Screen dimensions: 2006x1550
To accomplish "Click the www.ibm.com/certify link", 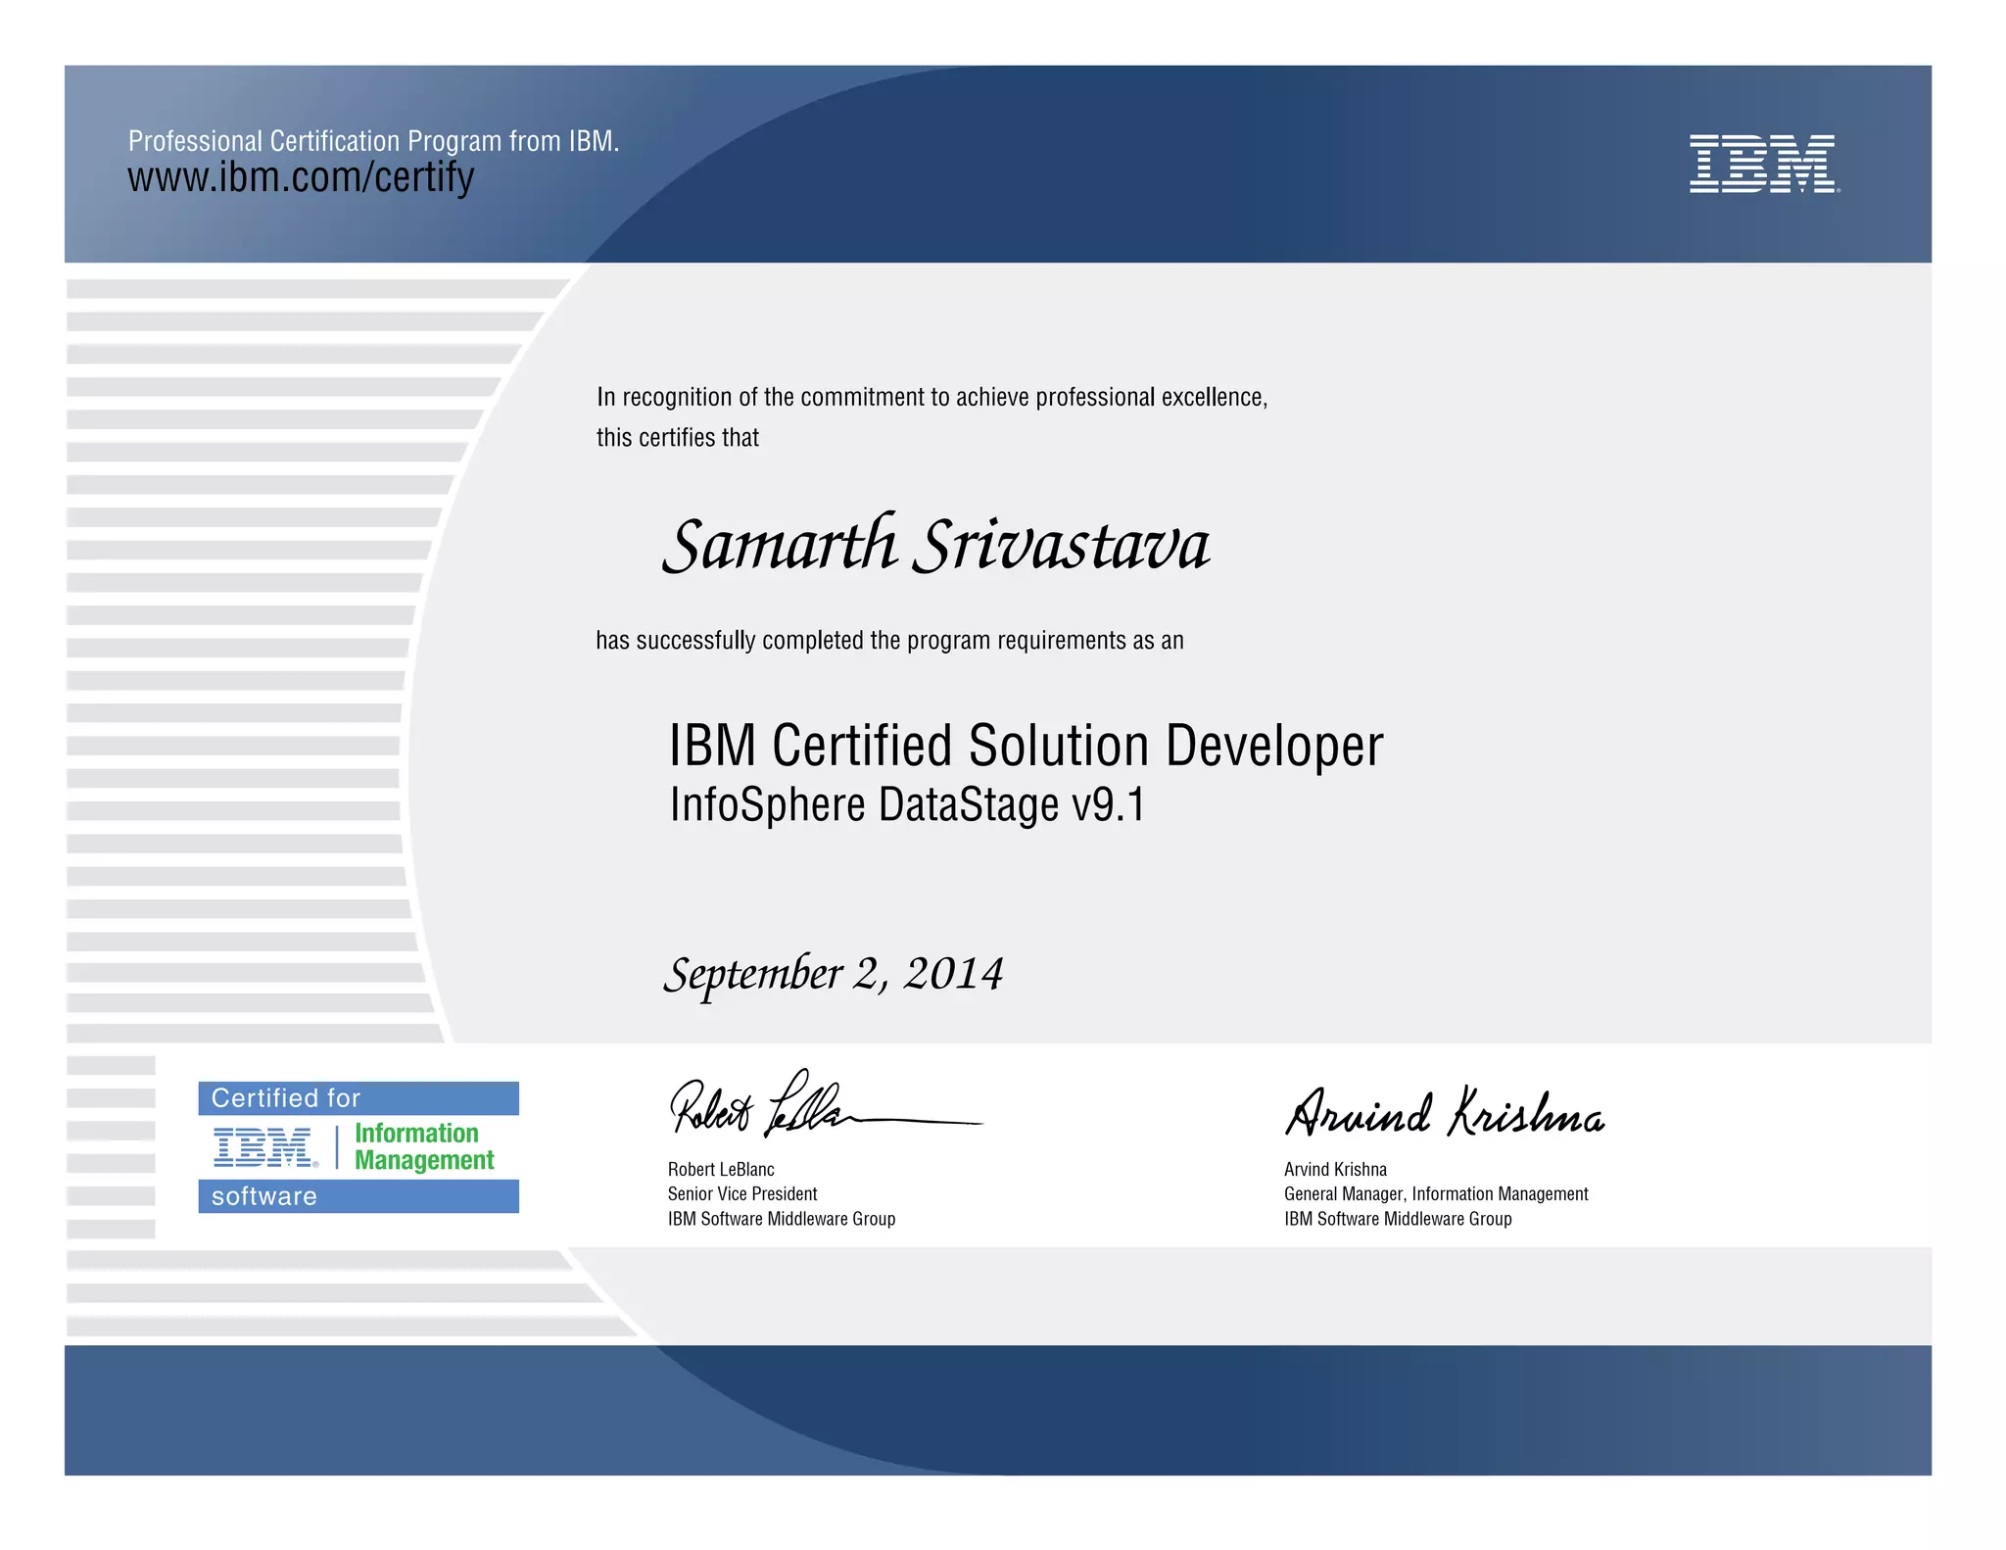I will (x=301, y=178).
